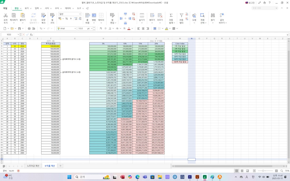Click the Paste (붙이기) clipboard icon
Image resolution: width=290 pixels, height=181 pixels.
click(x=23, y=15)
